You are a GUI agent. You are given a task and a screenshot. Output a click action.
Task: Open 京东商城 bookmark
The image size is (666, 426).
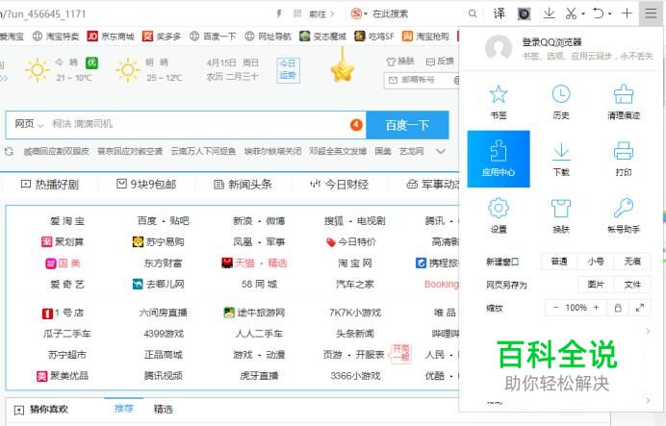tap(111, 37)
